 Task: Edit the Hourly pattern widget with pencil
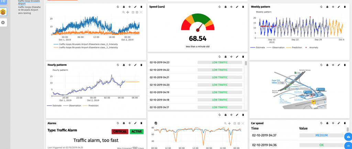pyautogui.click(x=135, y=65)
